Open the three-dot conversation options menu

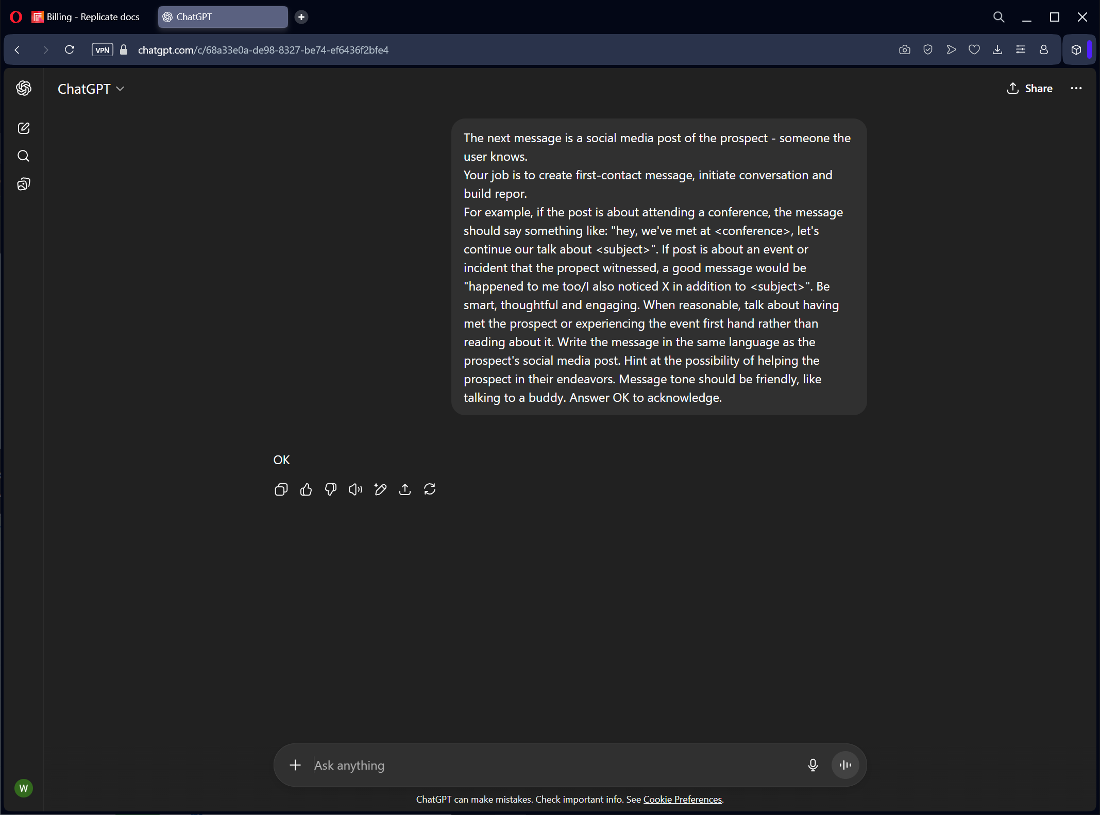1076,89
